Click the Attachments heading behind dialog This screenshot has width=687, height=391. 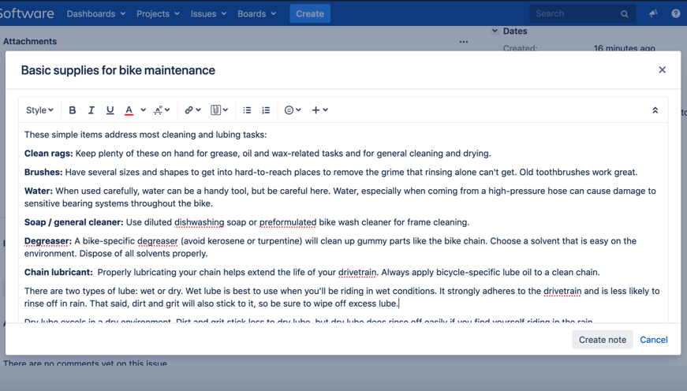pos(30,42)
